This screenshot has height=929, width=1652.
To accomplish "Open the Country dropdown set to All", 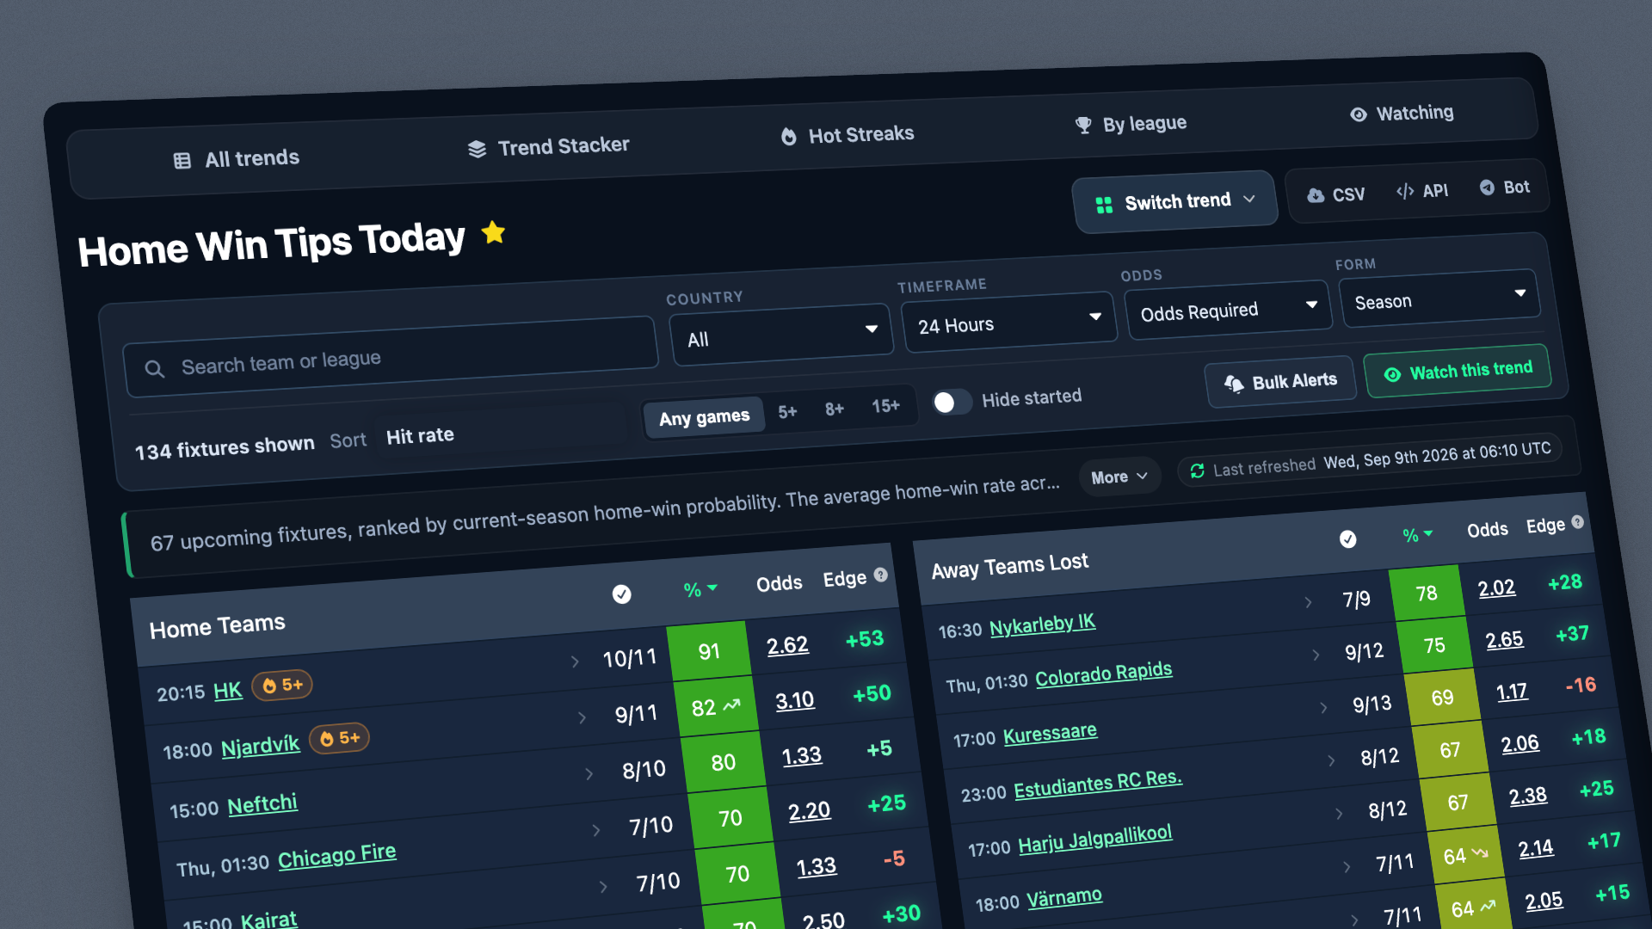I will click(x=780, y=335).
